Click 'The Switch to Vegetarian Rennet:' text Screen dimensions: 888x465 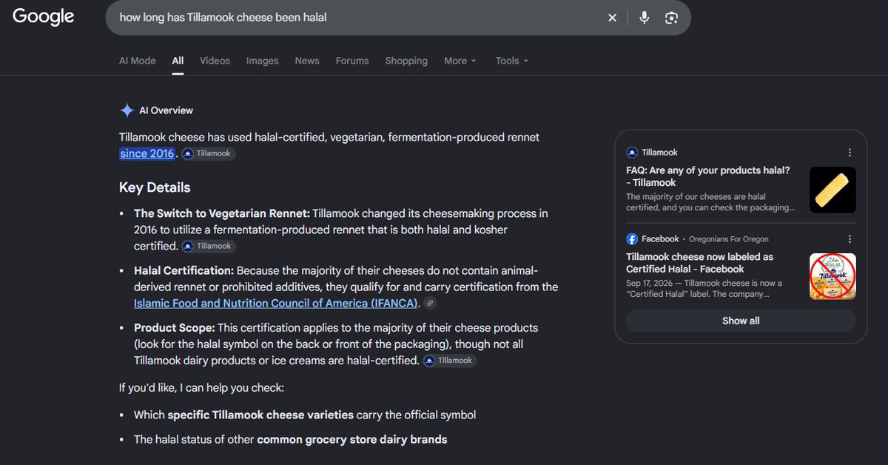(x=222, y=213)
